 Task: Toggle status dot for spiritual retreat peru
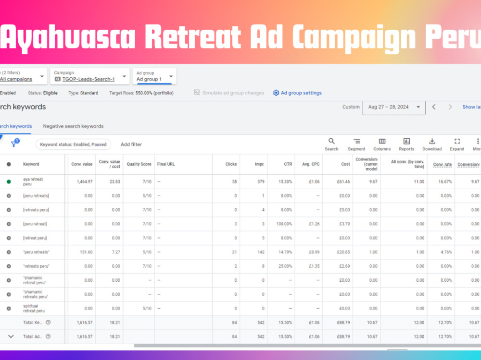point(9,308)
